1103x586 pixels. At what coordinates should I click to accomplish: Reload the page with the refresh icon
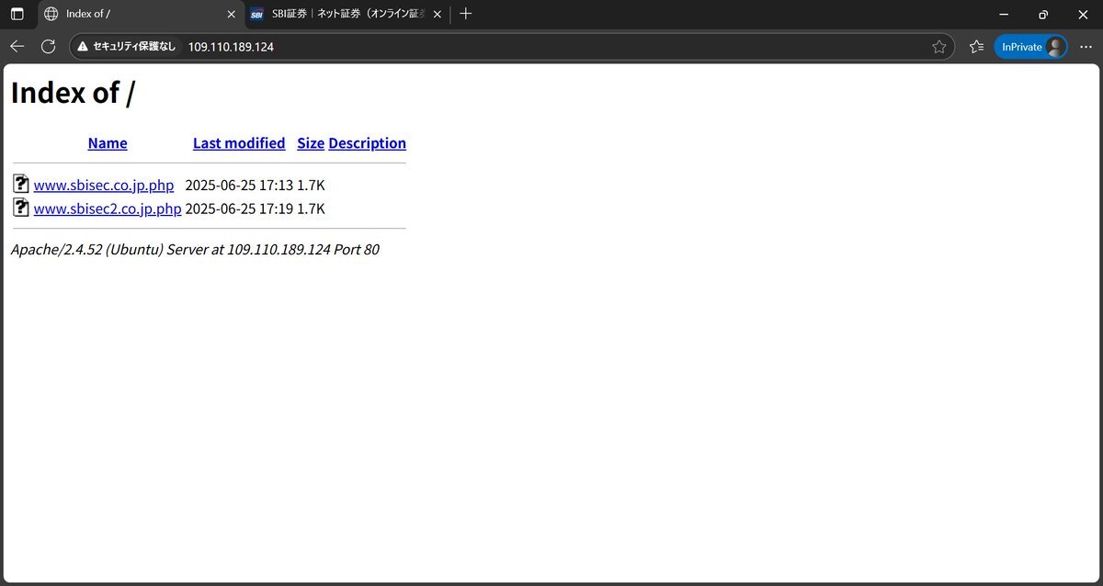(48, 46)
